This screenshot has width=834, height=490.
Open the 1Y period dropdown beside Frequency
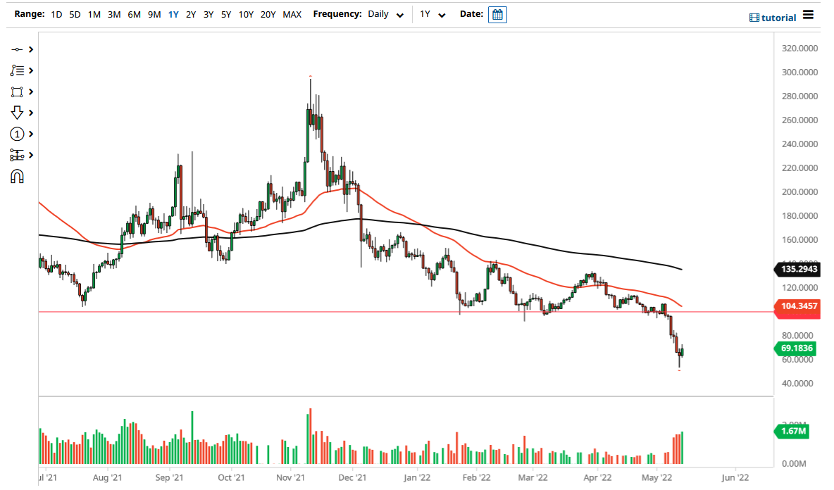coord(432,13)
